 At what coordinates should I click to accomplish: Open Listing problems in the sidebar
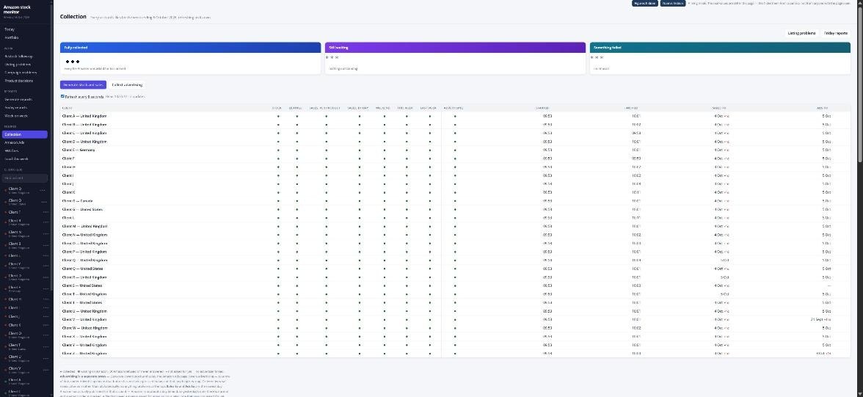coord(18,65)
